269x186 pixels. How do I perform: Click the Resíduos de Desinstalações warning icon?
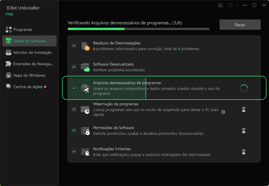[85, 46]
